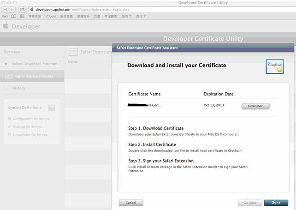
Task: Open the iCloud bookmark
Action: coord(51,16)
